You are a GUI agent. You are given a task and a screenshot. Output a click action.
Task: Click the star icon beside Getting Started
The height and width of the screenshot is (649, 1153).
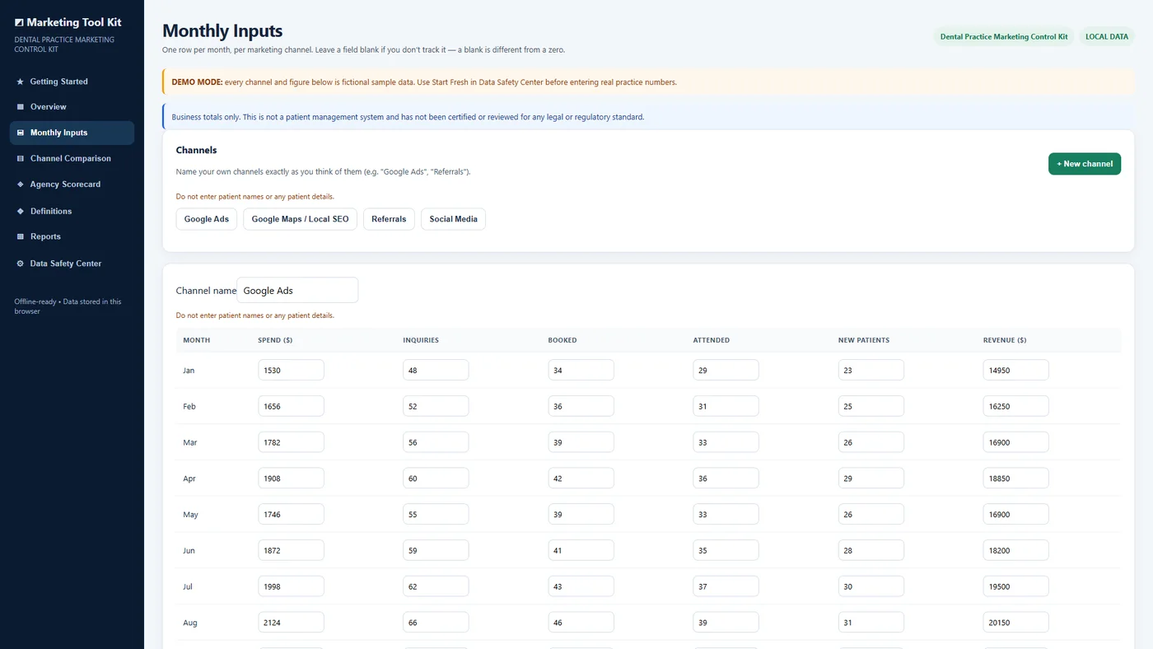pyautogui.click(x=20, y=82)
